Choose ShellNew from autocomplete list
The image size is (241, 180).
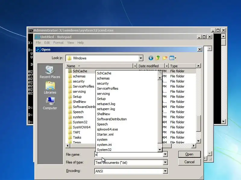(103, 114)
